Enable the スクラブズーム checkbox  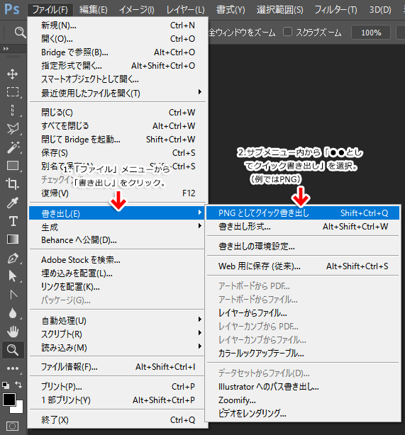287,32
